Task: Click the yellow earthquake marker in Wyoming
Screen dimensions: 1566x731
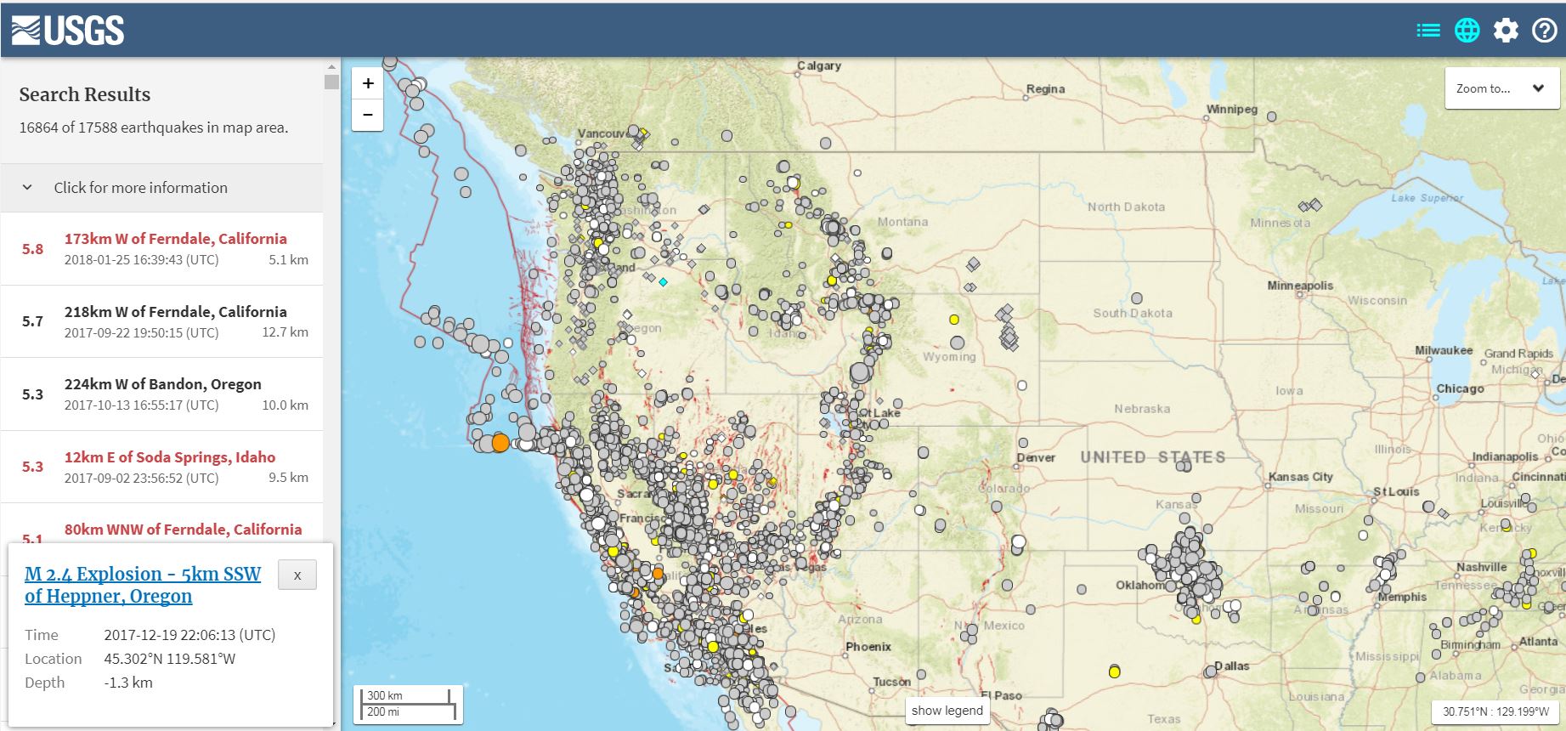Action: click(954, 320)
